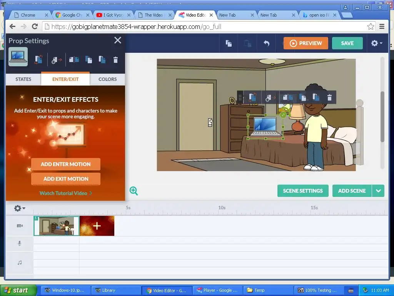
Task: Click the green rotate handle on laptop prop
Action: pos(283,115)
